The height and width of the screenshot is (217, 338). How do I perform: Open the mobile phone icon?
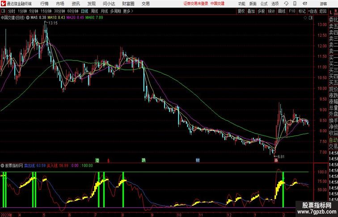point(295,4)
